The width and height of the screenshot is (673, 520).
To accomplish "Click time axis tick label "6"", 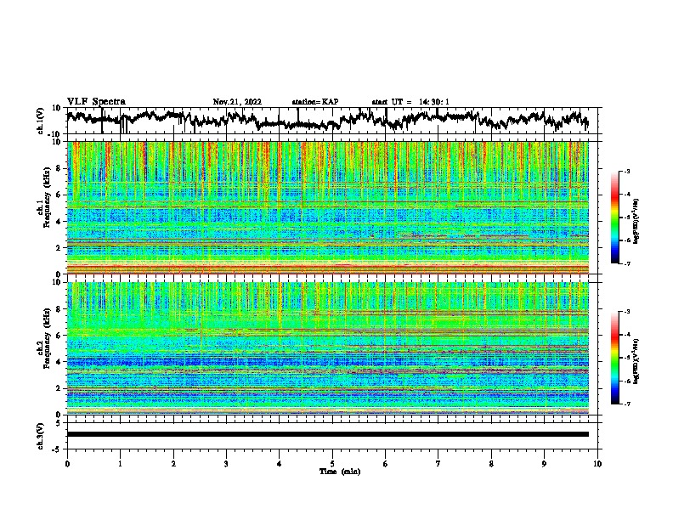I will [386, 464].
